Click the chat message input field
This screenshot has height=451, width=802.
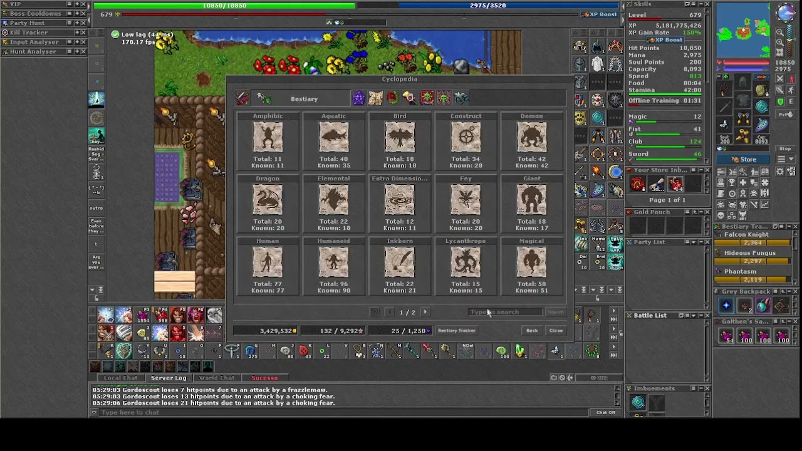(345, 412)
